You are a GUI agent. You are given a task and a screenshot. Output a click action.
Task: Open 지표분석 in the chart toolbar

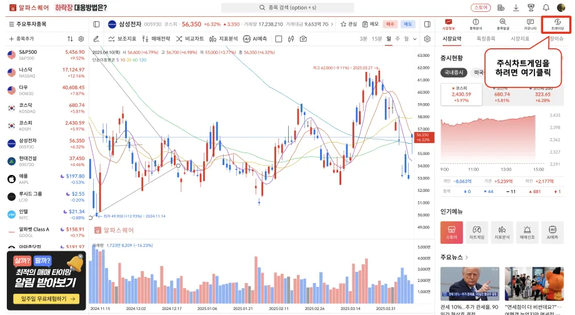pyautogui.click(x=223, y=39)
